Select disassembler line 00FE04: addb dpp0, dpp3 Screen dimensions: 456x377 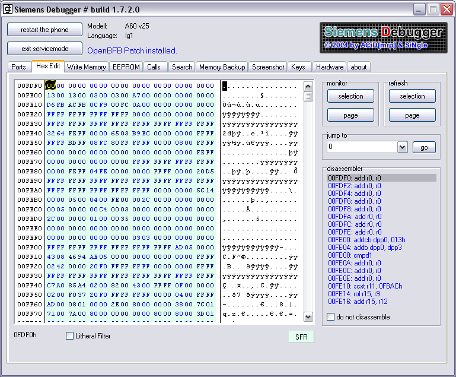click(x=365, y=248)
